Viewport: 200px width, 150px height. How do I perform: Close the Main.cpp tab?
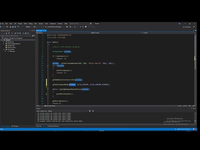click(45, 30)
